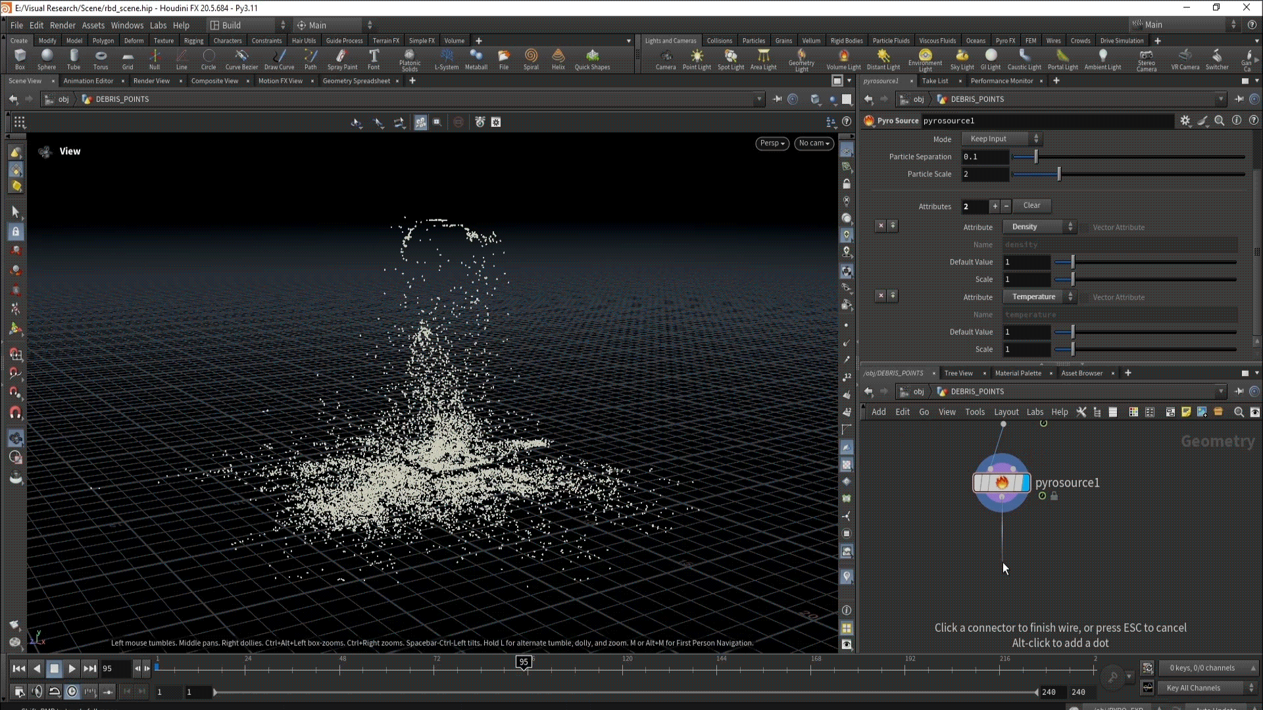Click the Metaball shelf tool
The height and width of the screenshot is (710, 1263).
(x=476, y=59)
